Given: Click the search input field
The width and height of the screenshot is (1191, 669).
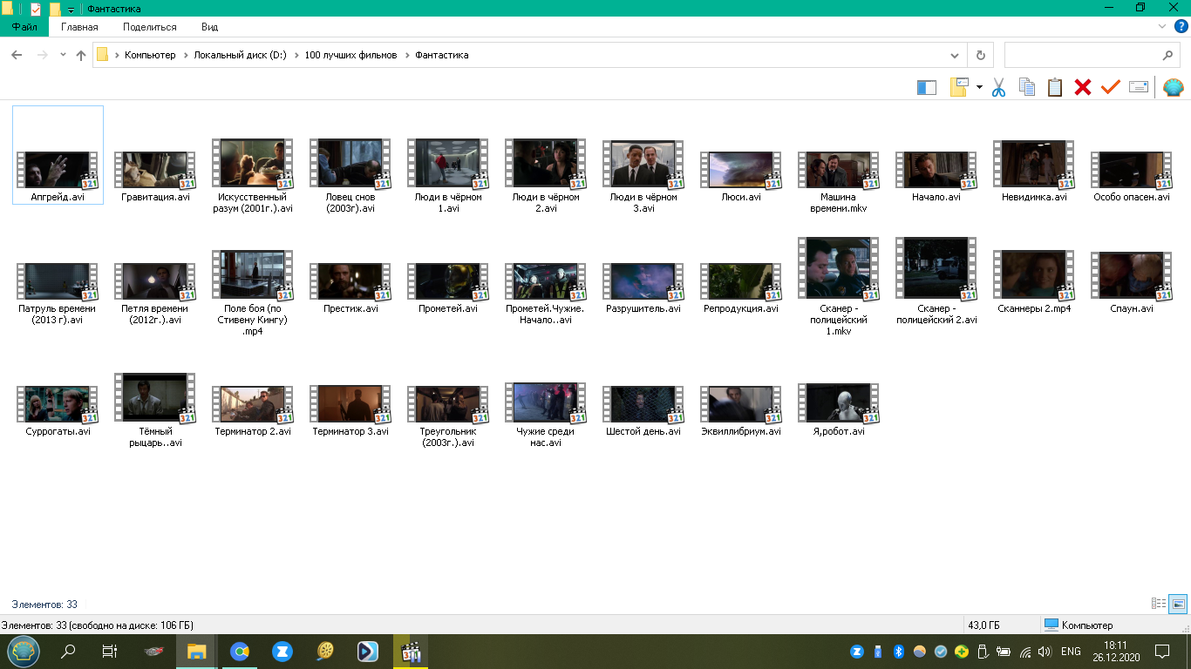Looking at the screenshot, I should (x=1085, y=55).
